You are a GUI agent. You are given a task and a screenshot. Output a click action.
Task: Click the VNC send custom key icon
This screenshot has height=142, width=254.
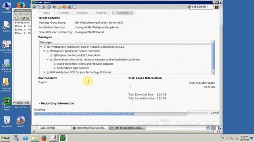[59, 7]
